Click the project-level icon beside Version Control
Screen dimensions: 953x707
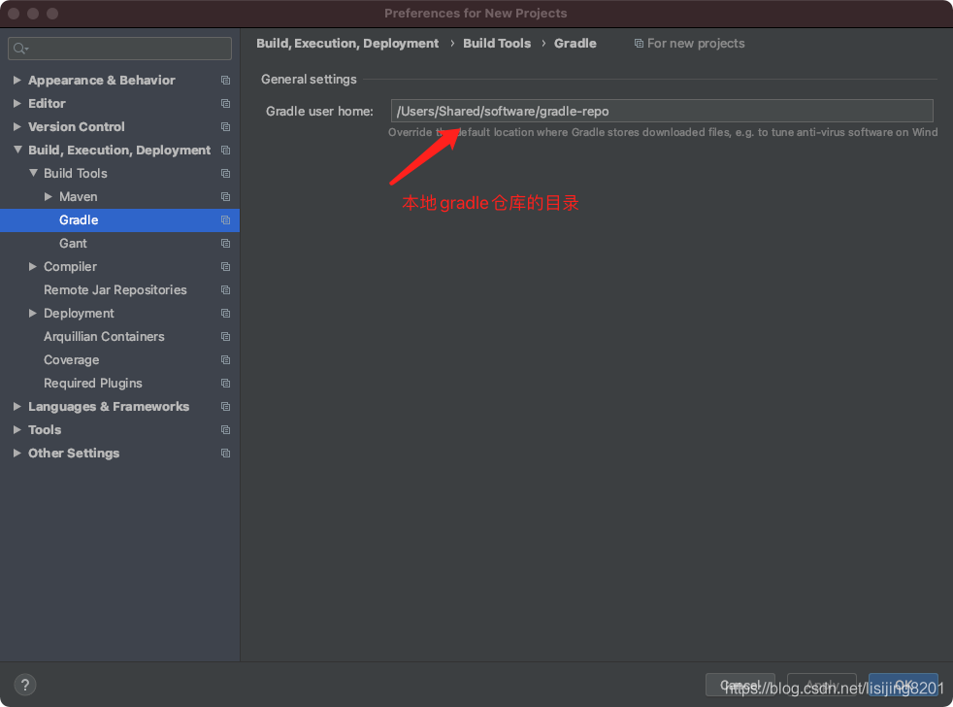point(225,126)
